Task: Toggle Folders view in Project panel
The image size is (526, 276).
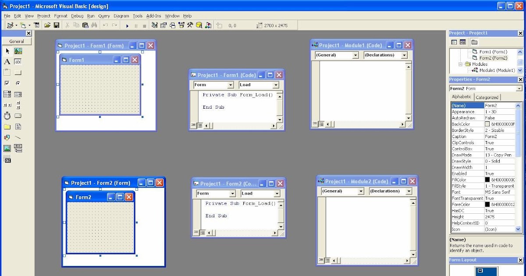Action: pyautogui.click(x=474, y=42)
